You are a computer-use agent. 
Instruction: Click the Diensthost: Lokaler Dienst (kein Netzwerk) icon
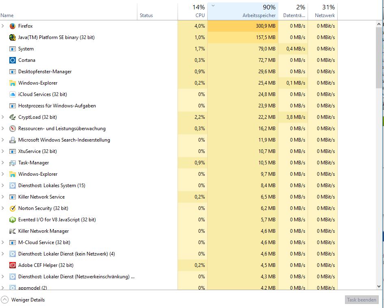point(13,254)
